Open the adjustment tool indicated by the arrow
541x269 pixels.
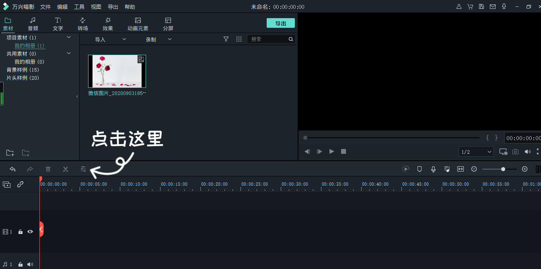click(83, 169)
